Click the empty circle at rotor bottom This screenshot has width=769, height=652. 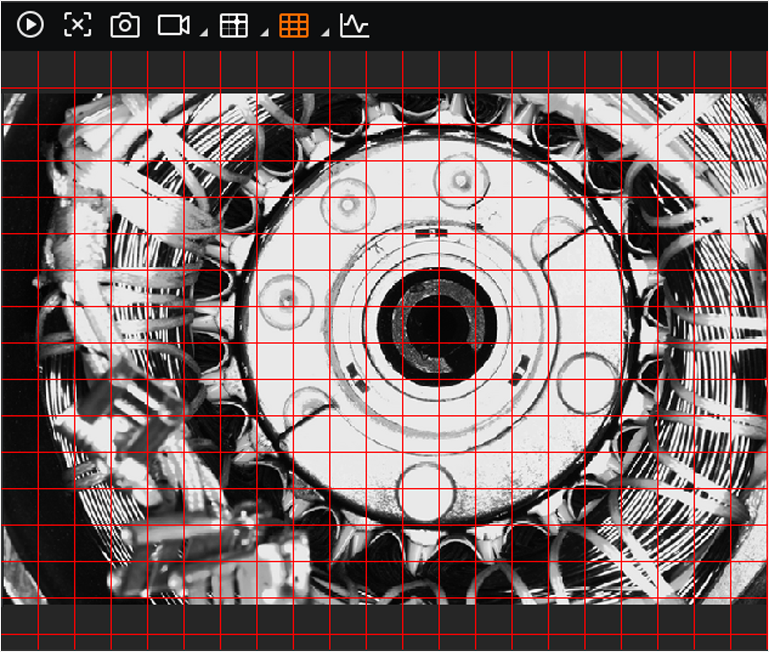[x=426, y=492]
